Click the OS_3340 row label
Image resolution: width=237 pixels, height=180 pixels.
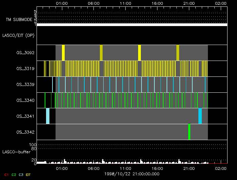click(25, 100)
